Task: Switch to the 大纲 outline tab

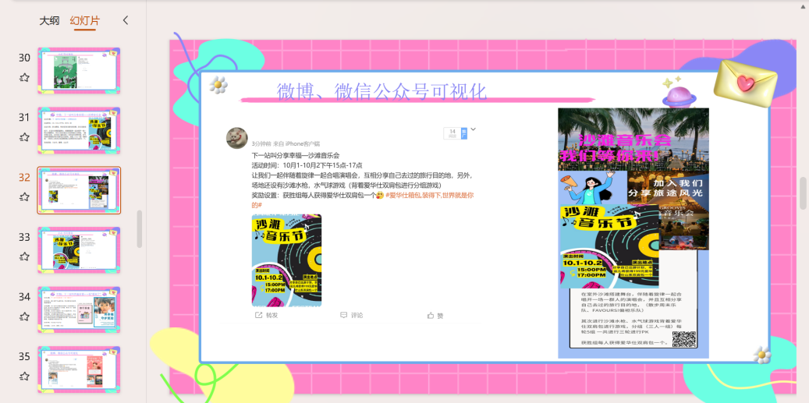Action: click(49, 20)
